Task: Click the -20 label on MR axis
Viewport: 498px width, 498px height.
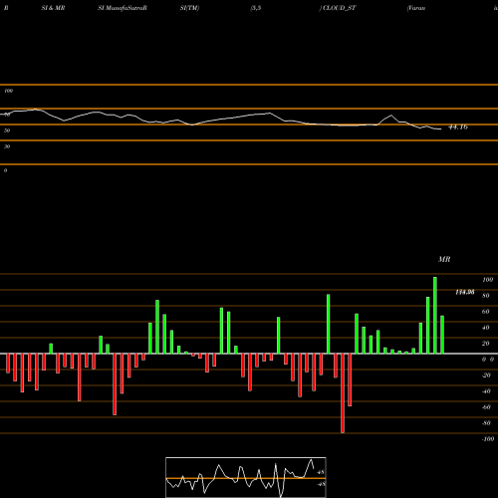Action: tap(486, 375)
